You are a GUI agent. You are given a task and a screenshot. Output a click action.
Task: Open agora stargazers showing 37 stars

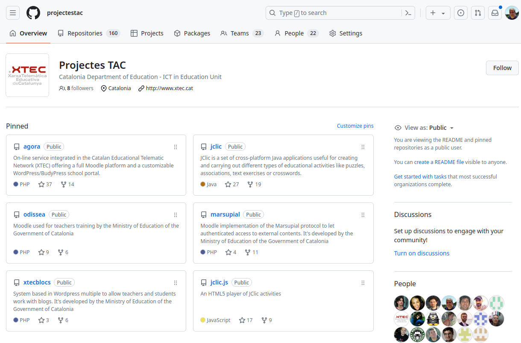click(45, 185)
